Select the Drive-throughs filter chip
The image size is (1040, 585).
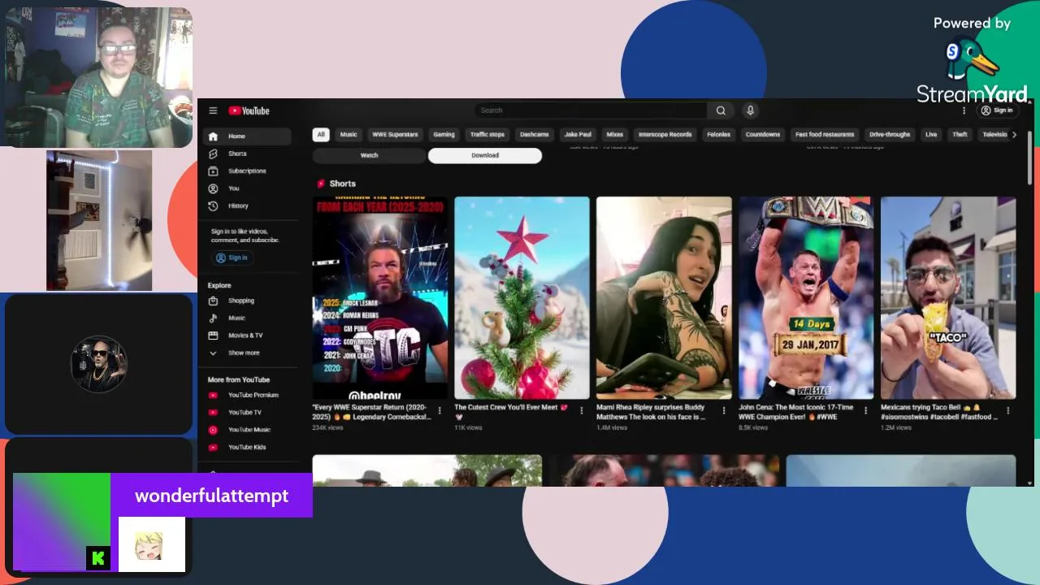(x=890, y=135)
